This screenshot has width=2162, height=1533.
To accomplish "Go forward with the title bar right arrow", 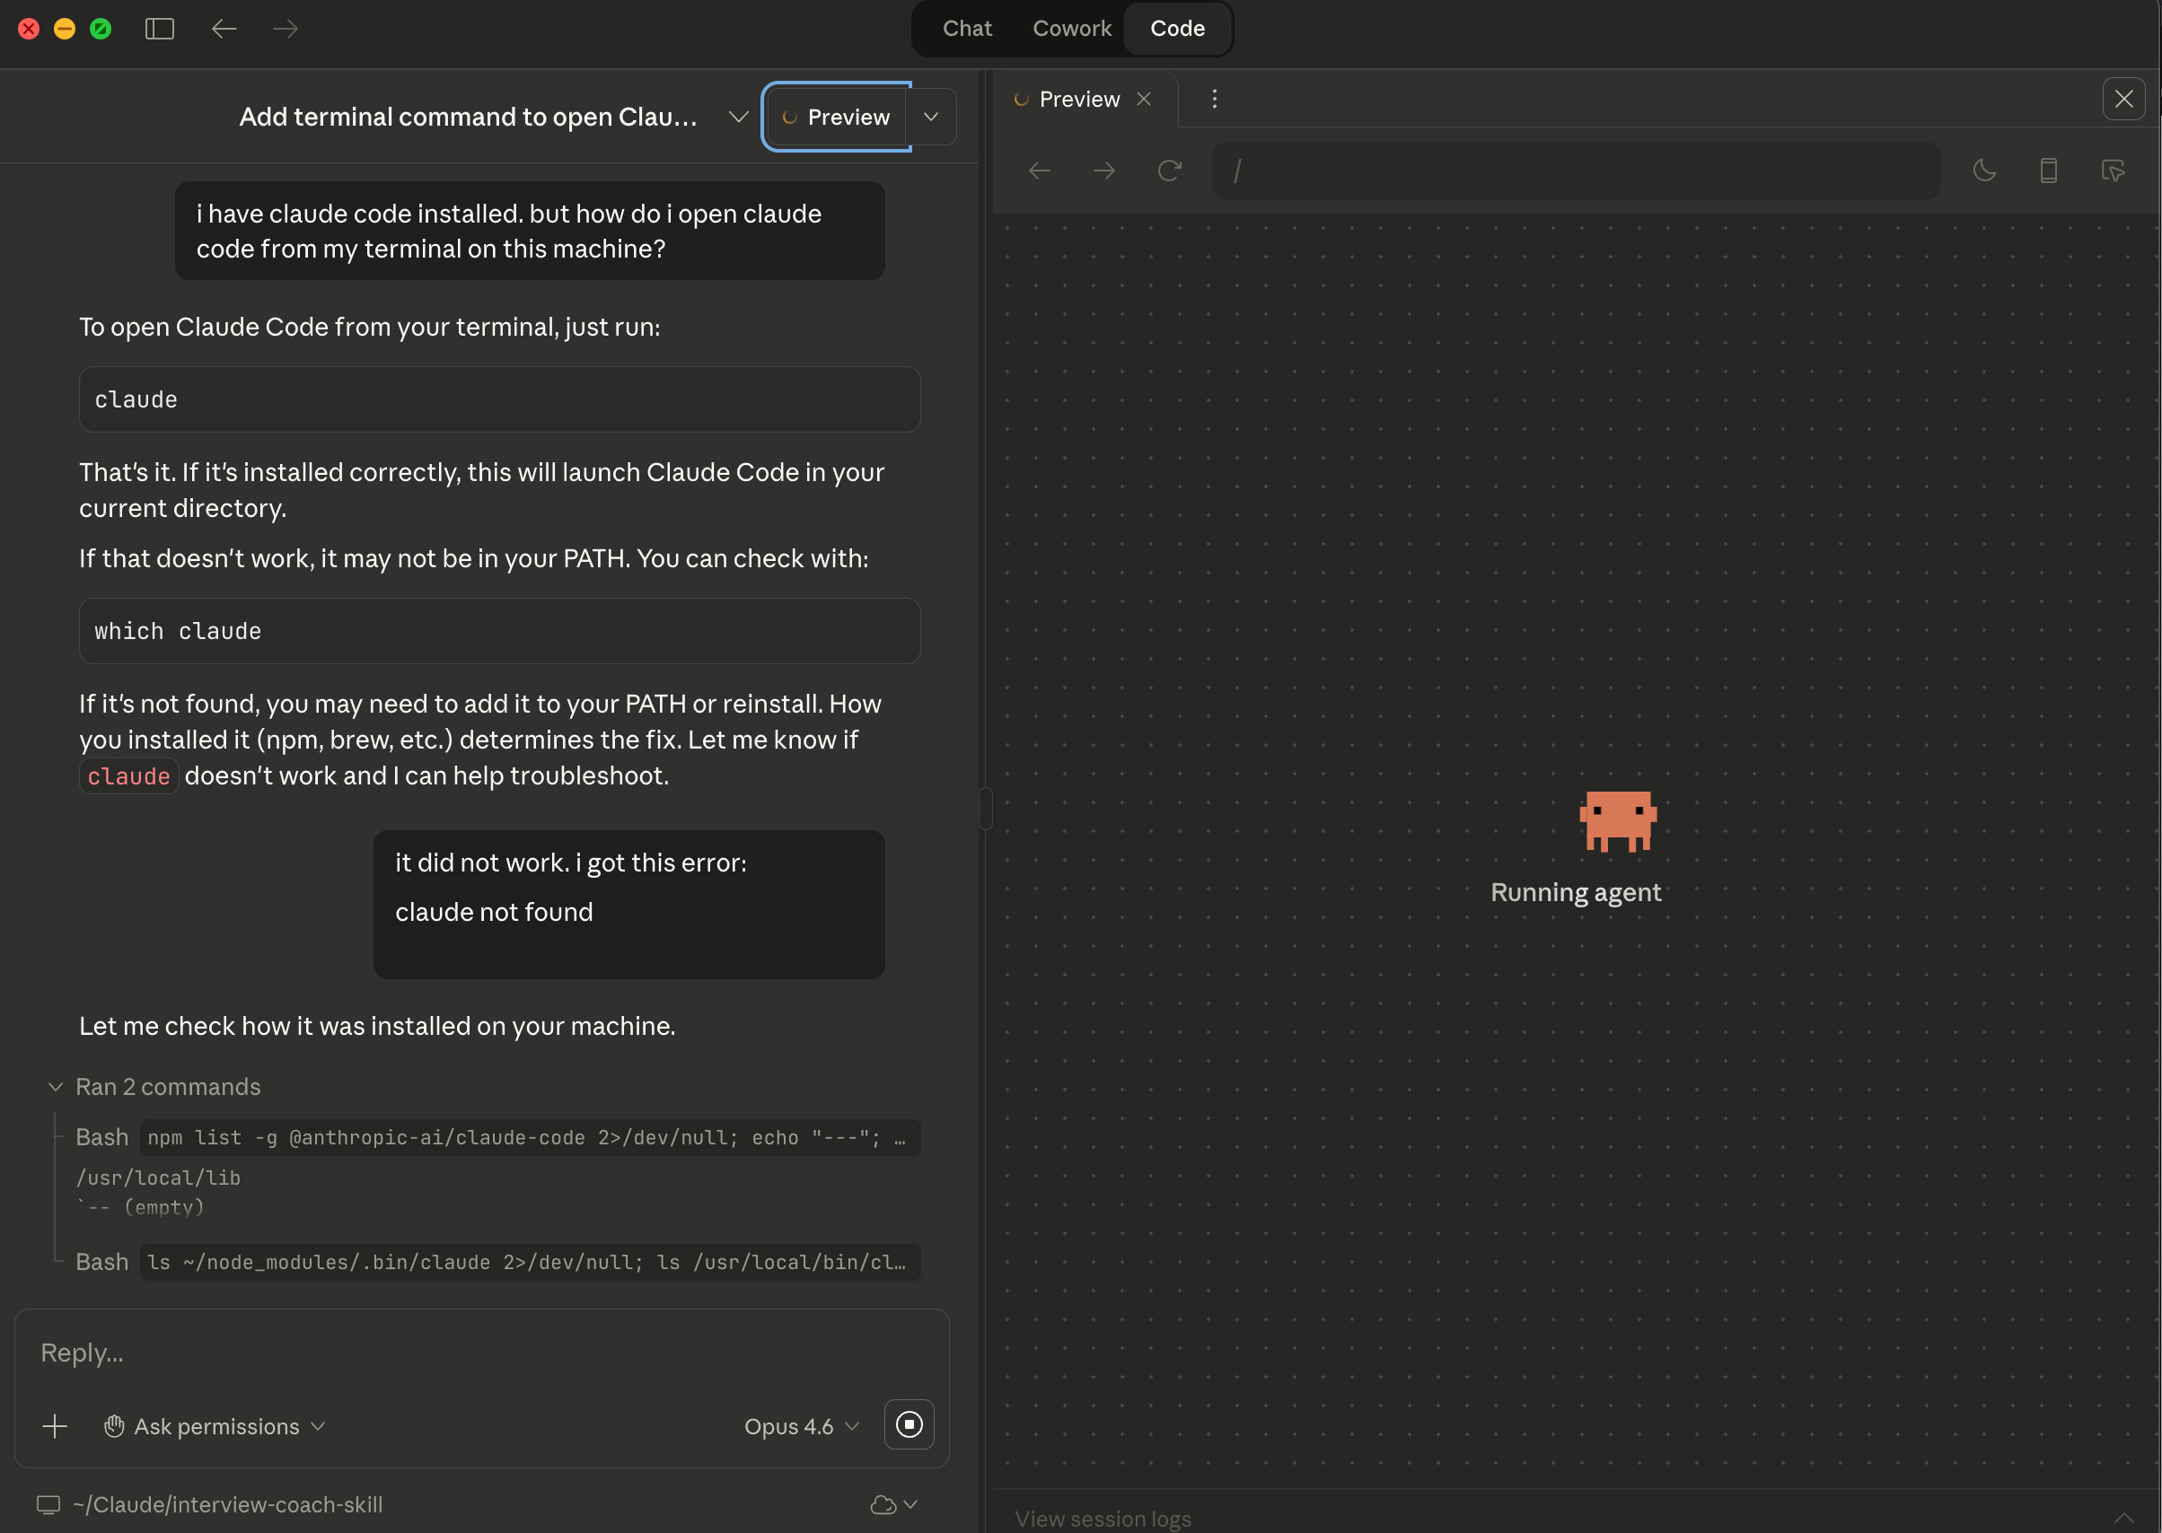I will point(286,29).
